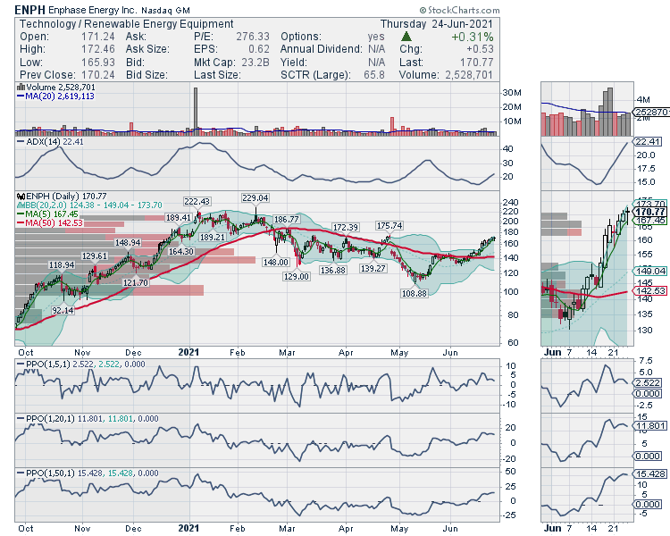This screenshot has height=536, width=670.
Task: Click the PPO(1,50,1) indicator legend
Action: [x=88, y=473]
